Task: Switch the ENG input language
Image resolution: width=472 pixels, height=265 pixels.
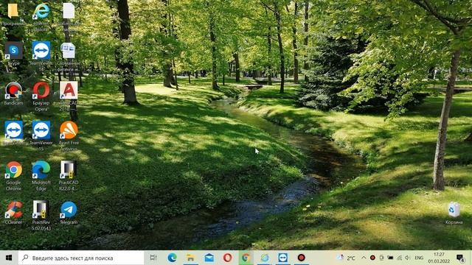Action: [419, 258]
